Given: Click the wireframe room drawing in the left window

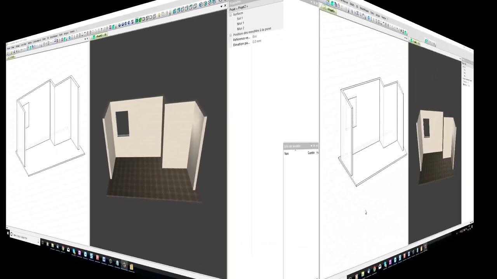Looking at the screenshot, I should pos(50,126).
